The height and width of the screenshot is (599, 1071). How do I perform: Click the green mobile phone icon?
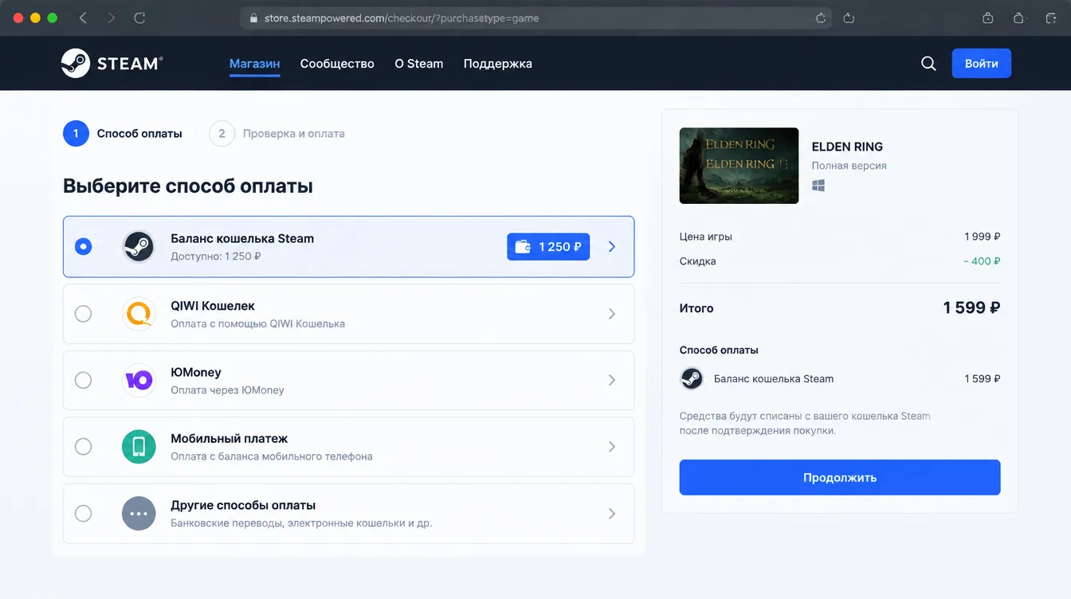pos(139,447)
